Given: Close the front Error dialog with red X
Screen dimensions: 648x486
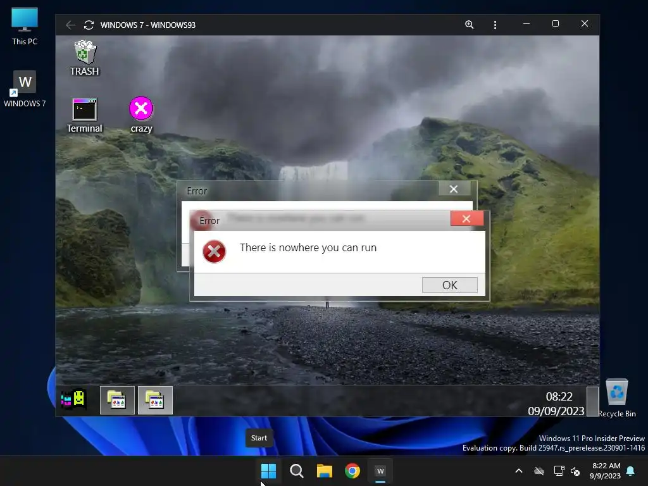Looking at the screenshot, I should [466, 218].
